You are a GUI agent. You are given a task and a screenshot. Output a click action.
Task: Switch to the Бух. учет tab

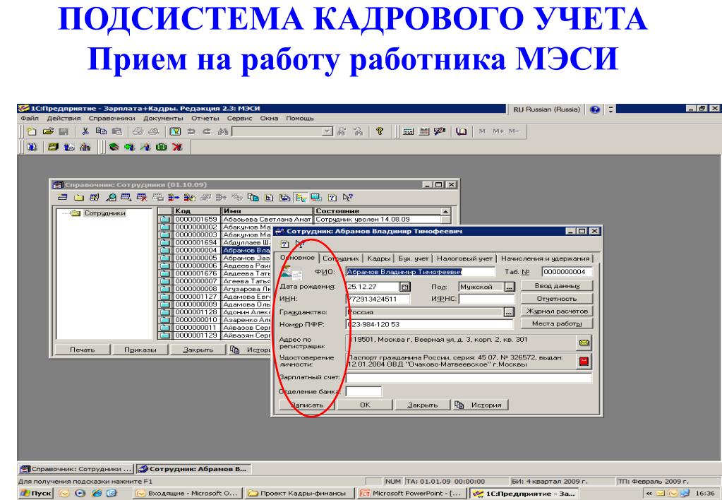coord(413,258)
